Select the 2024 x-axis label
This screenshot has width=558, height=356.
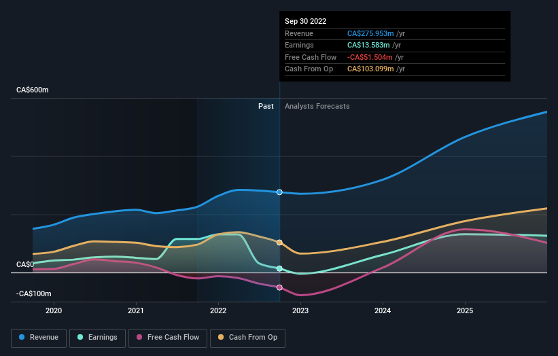(383, 310)
